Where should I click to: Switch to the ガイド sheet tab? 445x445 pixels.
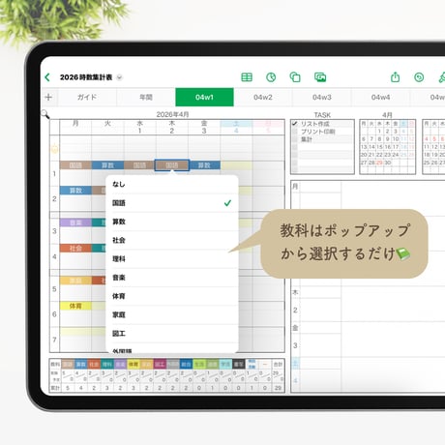coord(87,97)
